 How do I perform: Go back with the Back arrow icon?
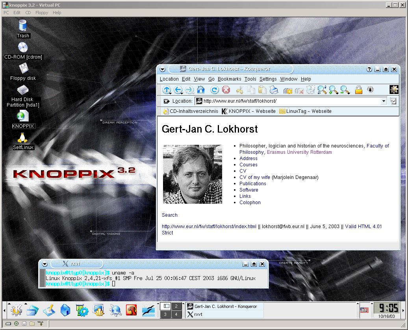point(178,90)
